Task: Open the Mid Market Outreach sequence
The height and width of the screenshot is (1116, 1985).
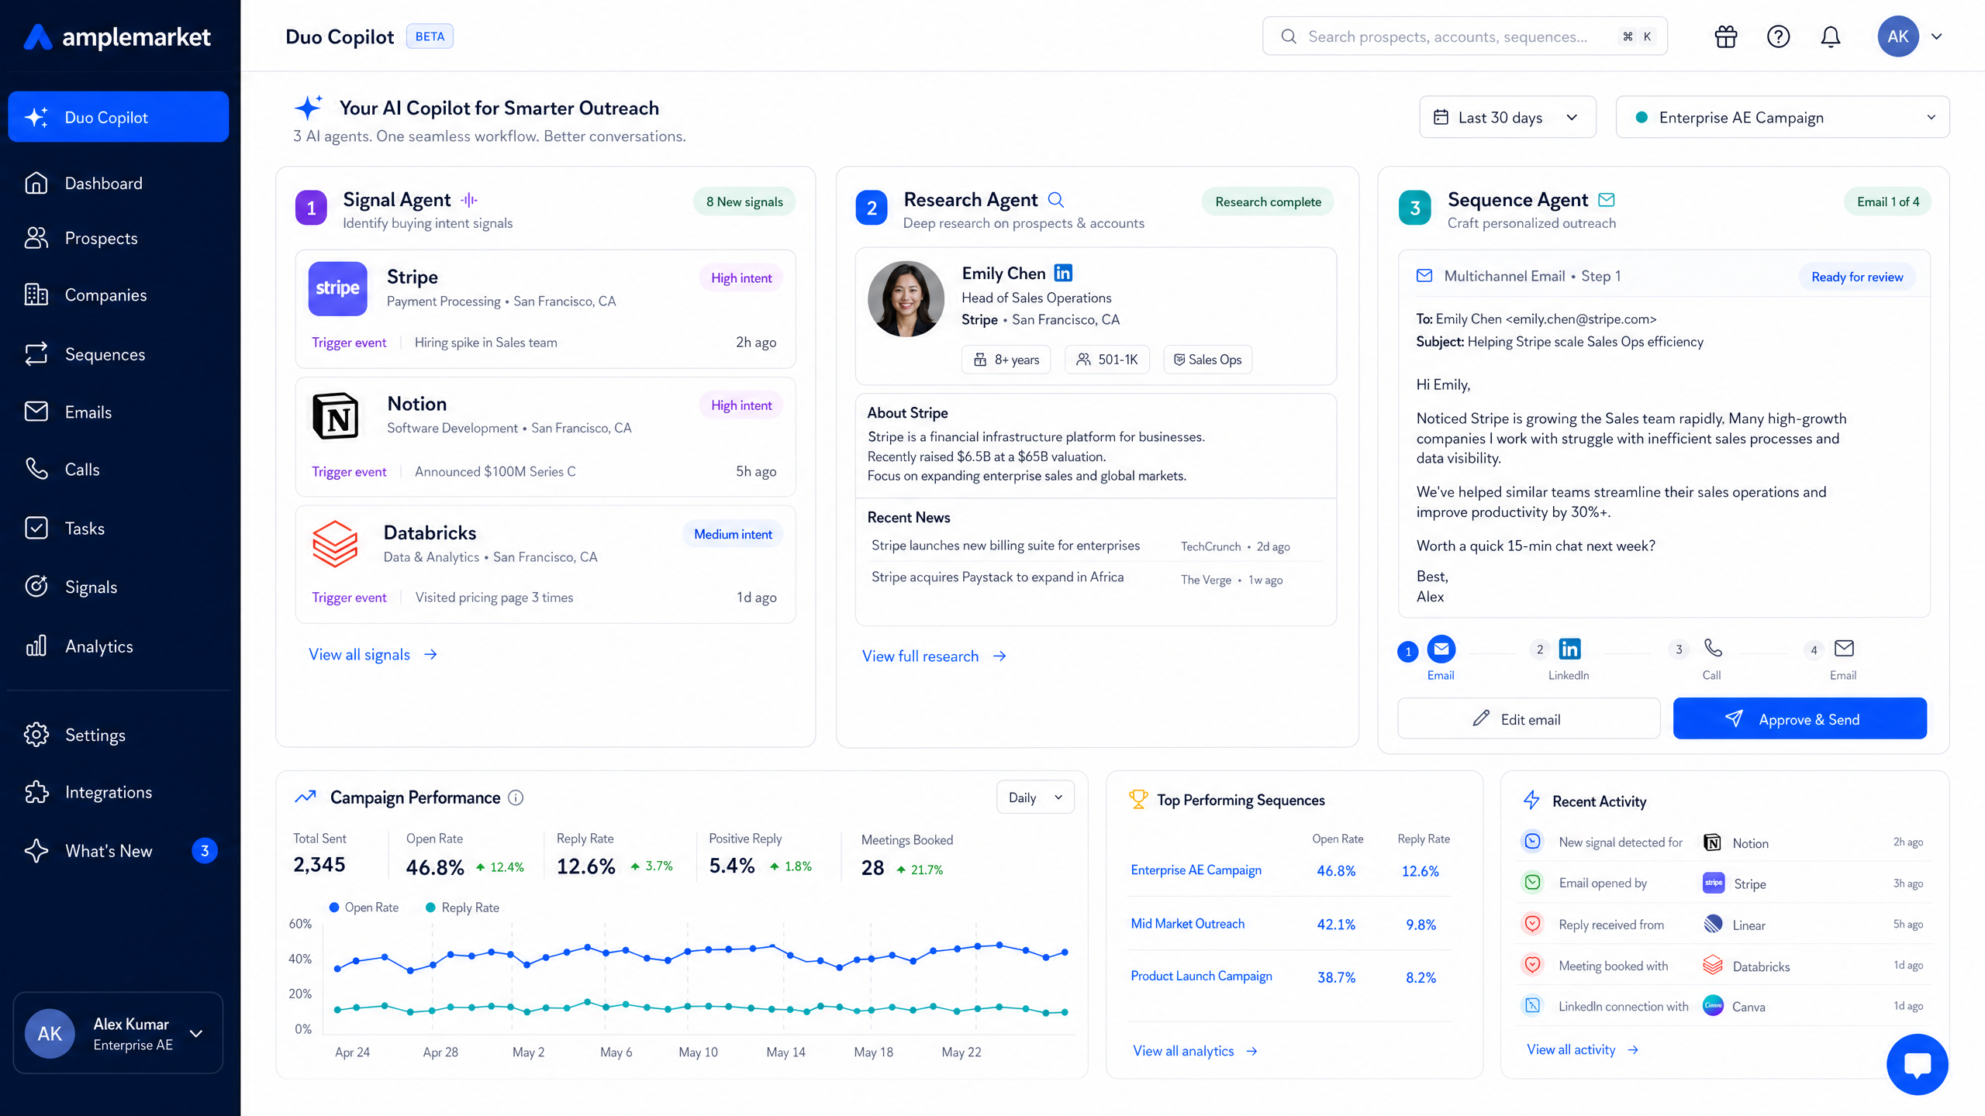Action: 1187,924
